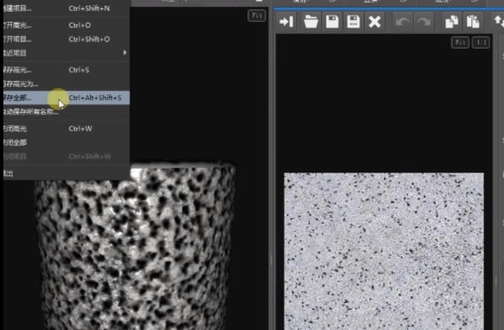Click the paste clipboard icon
The height and width of the screenshot is (330, 504).
click(473, 22)
